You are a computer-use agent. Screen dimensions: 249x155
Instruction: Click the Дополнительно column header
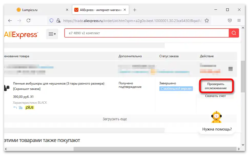coord(130,56)
